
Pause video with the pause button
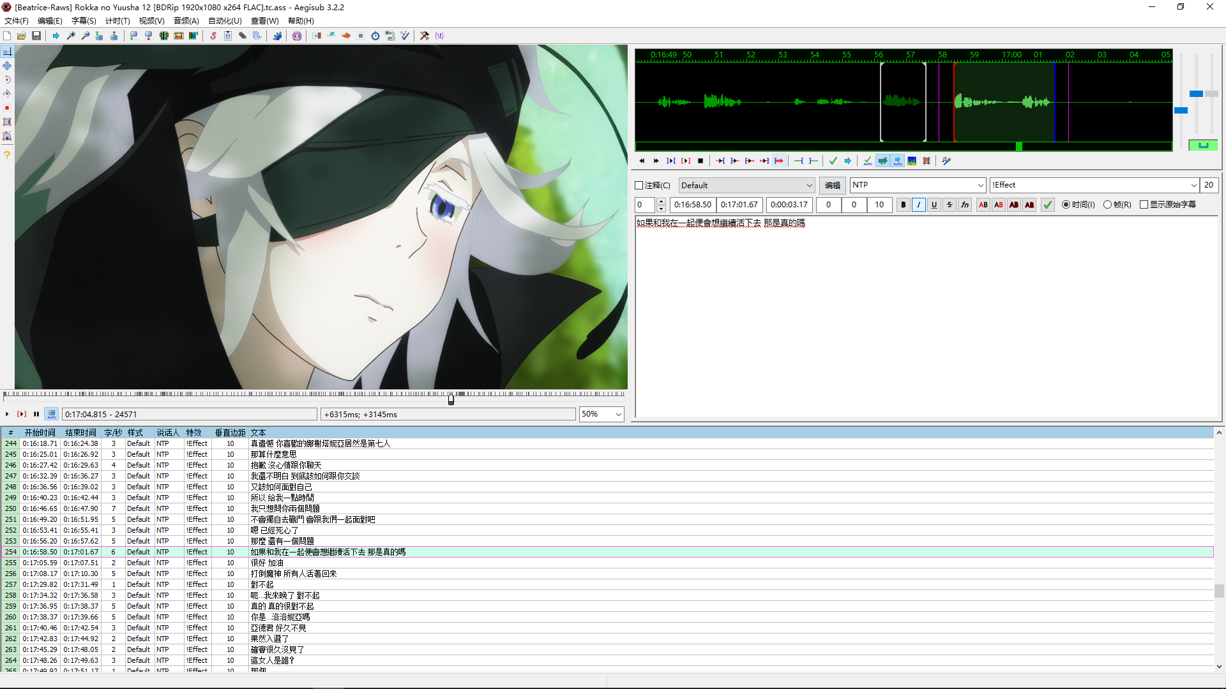36,414
